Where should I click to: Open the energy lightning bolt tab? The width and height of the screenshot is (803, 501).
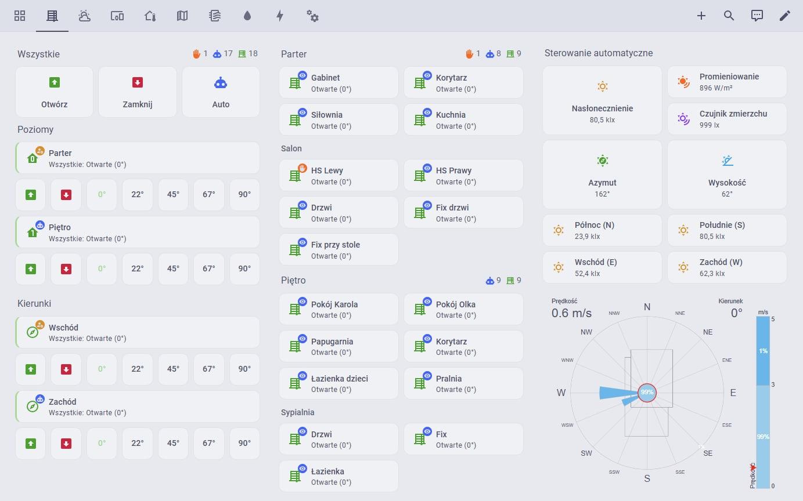280,16
